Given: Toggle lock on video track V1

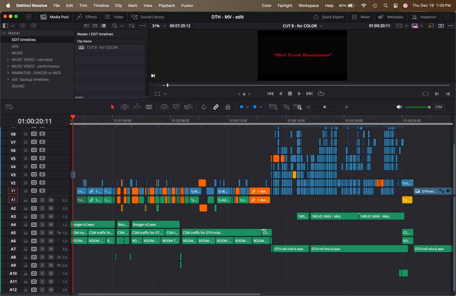Looking at the screenshot, I should tap(26, 191).
